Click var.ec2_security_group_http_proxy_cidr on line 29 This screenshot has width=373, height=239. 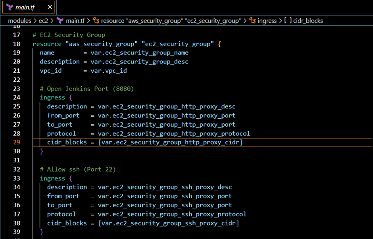170,143
